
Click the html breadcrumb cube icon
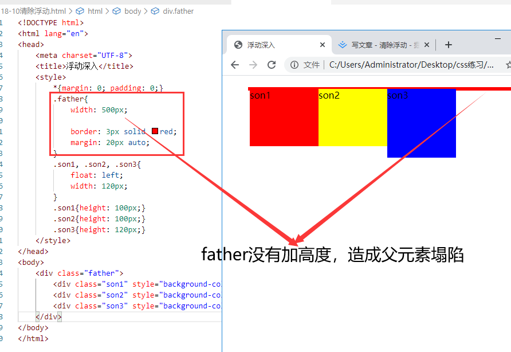[x=80, y=11]
